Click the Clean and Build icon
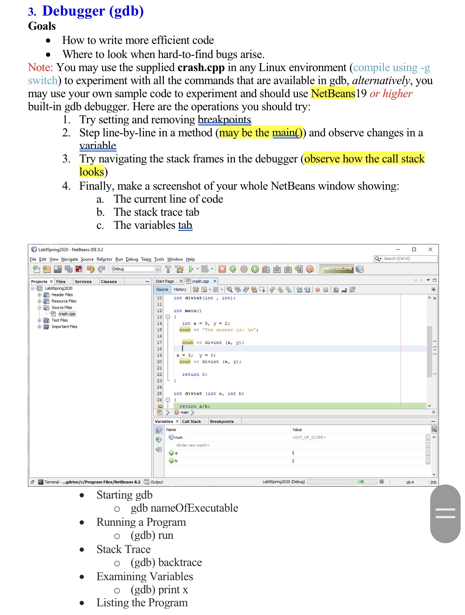 [179, 269]
